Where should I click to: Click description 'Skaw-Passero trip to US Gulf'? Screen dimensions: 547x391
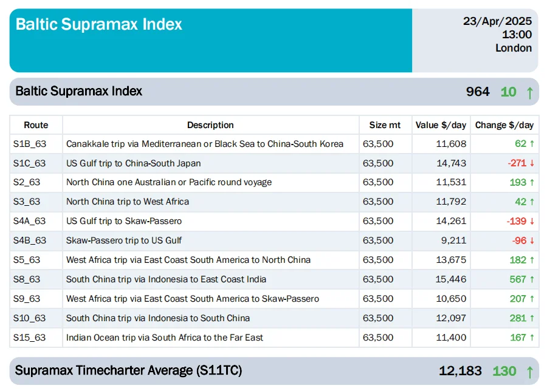pos(124,240)
